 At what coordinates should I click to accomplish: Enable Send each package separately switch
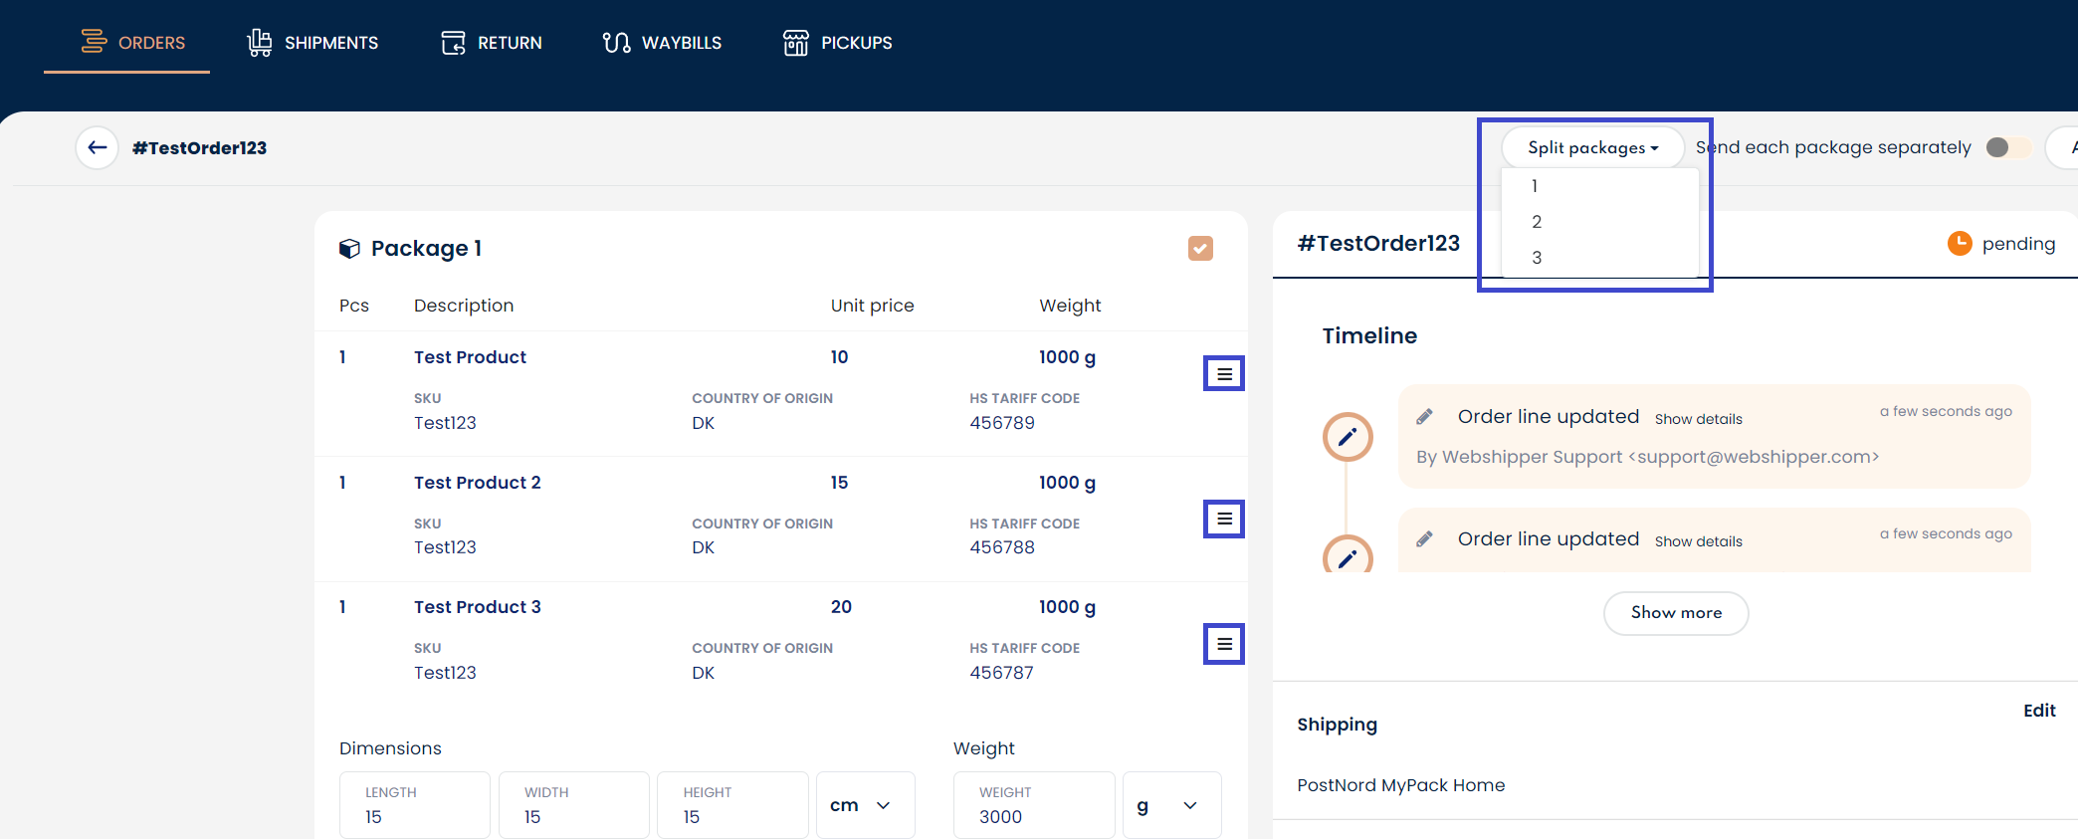2006,147
